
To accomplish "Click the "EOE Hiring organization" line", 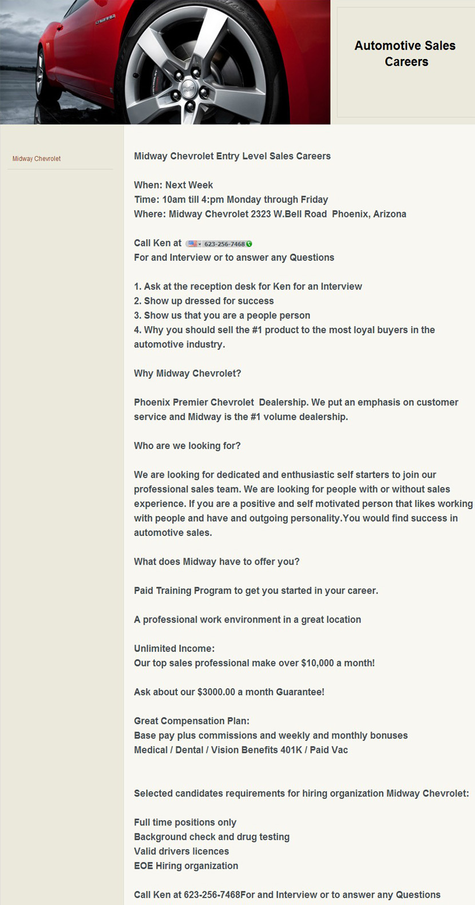I will (186, 866).
